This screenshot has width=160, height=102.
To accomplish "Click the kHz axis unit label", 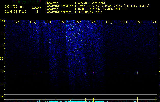I will pyautogui.click(x=2, y=21).
